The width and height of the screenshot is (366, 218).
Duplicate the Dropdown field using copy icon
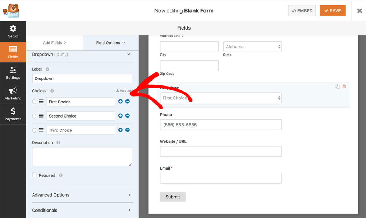(x=336, y=86)
